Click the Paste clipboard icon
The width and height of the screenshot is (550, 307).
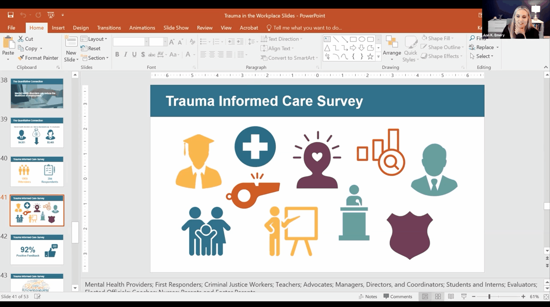pos(8,43)
